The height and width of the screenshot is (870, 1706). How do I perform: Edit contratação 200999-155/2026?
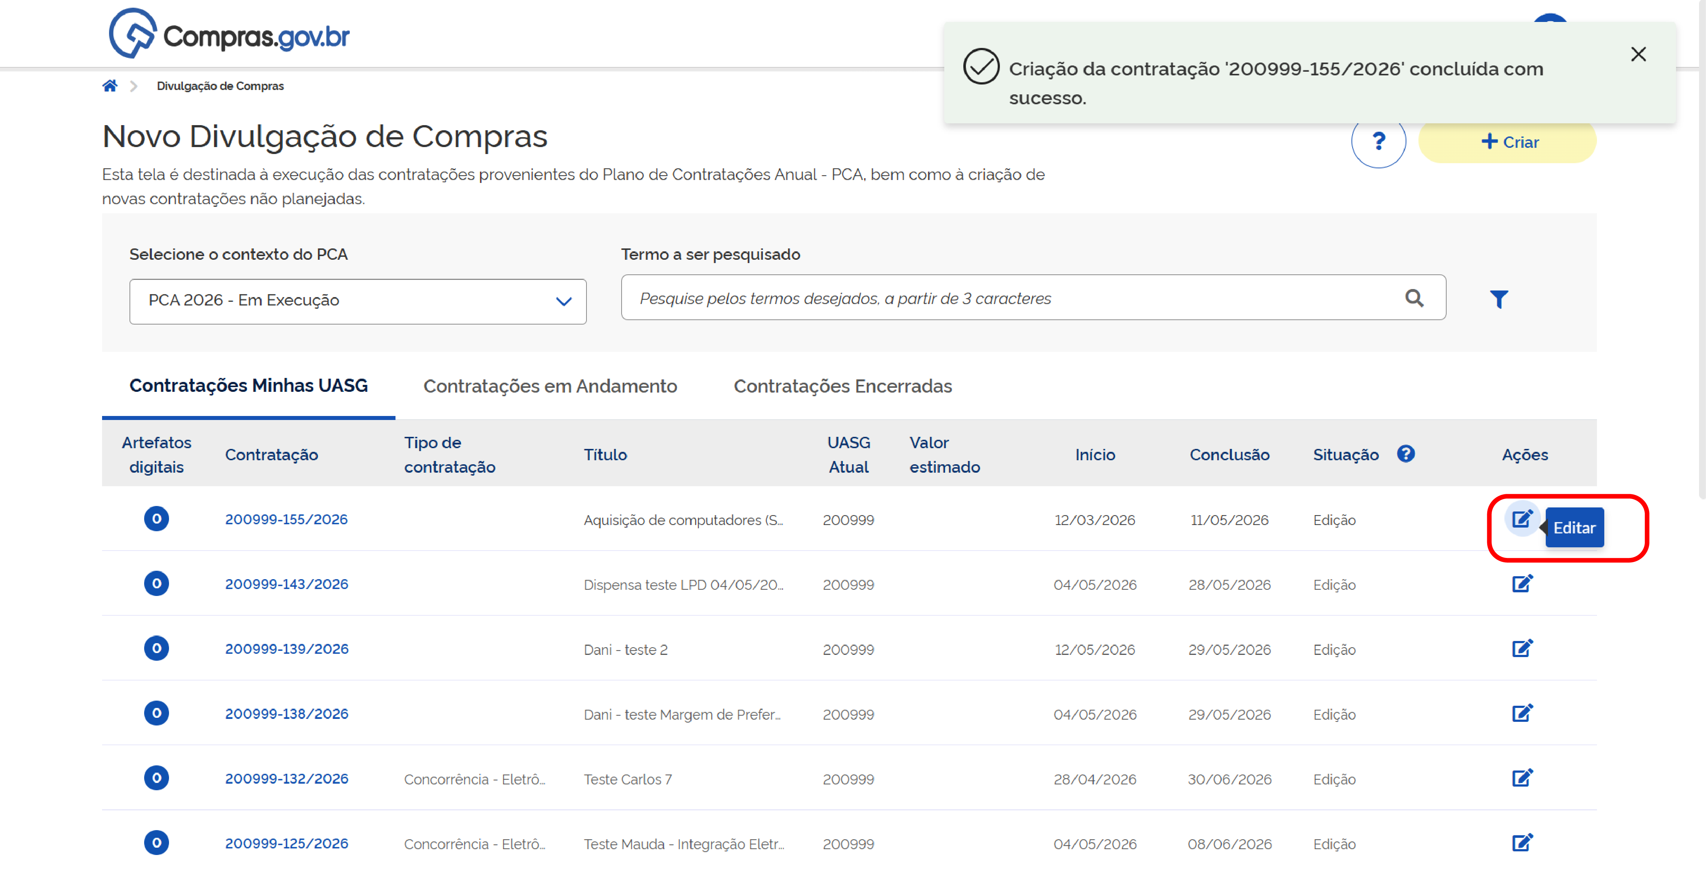[1522, 519]
